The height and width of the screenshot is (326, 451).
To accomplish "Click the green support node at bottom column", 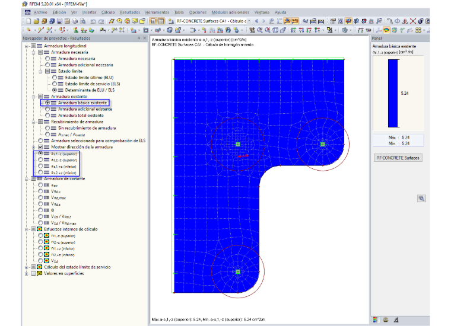I will tap(238, 271).
